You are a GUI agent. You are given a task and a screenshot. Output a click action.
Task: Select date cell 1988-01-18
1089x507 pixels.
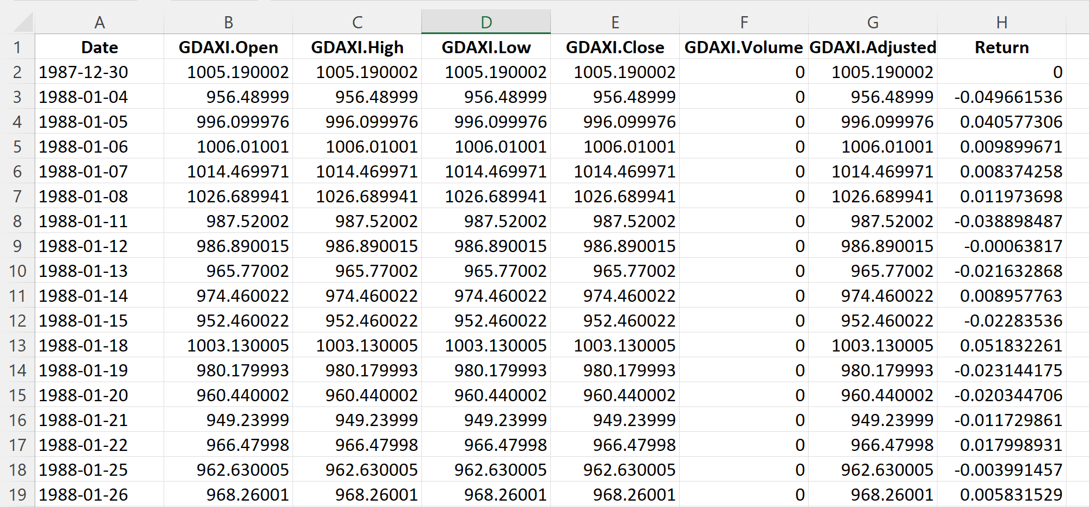99,345
